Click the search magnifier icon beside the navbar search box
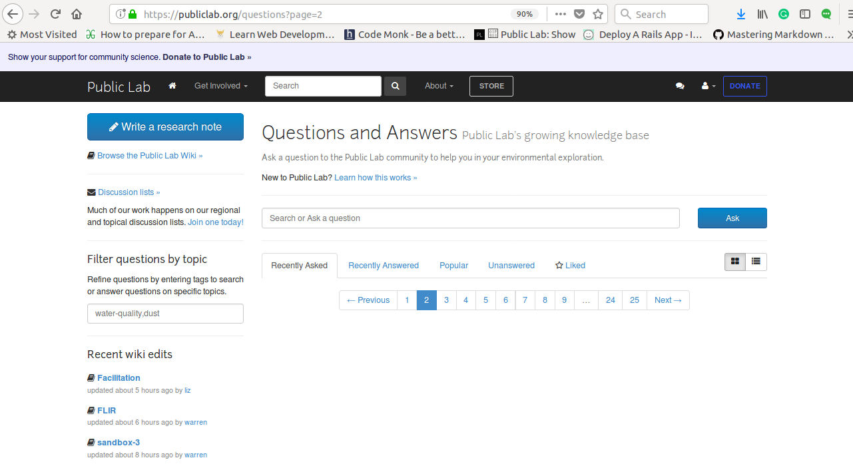Screen dimensions: 853x468 (395, 86)
